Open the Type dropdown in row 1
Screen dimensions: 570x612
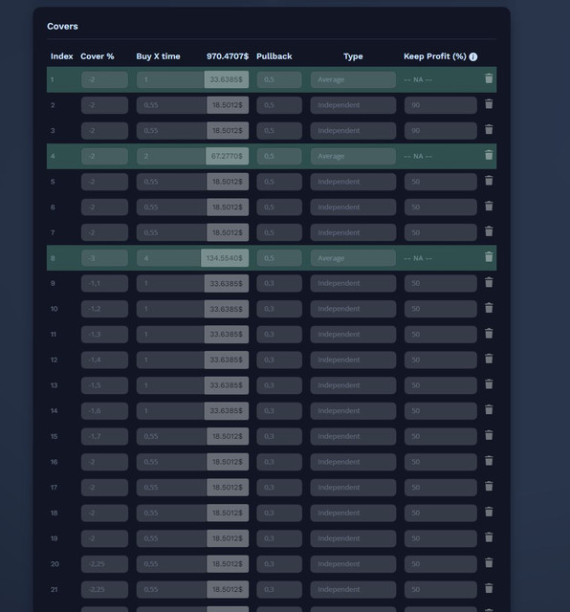353,79
